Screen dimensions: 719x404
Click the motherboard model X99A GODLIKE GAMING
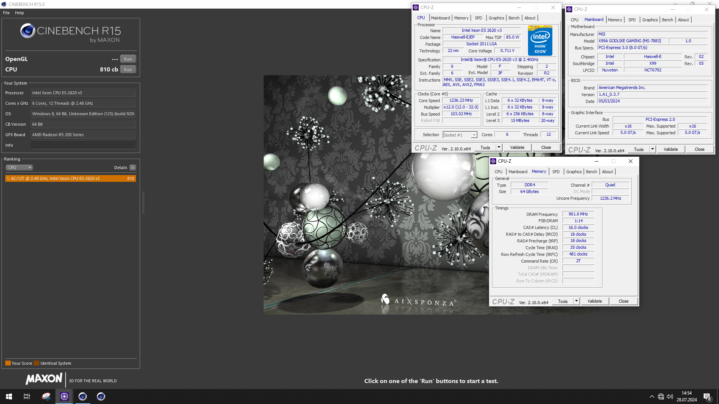tap(632, 41)
